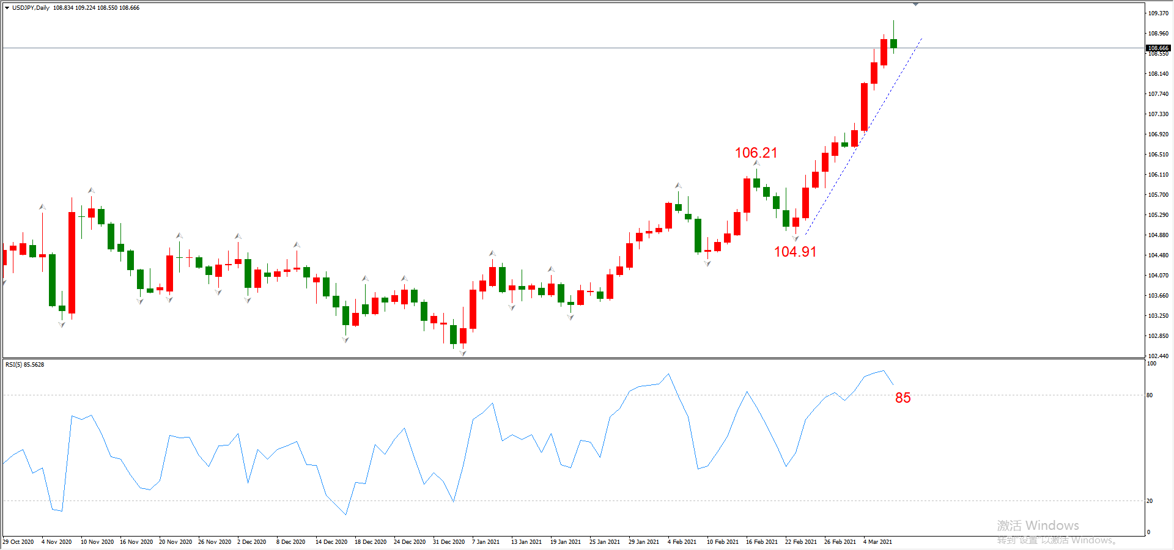Click price scale value 105.290

1158,215
